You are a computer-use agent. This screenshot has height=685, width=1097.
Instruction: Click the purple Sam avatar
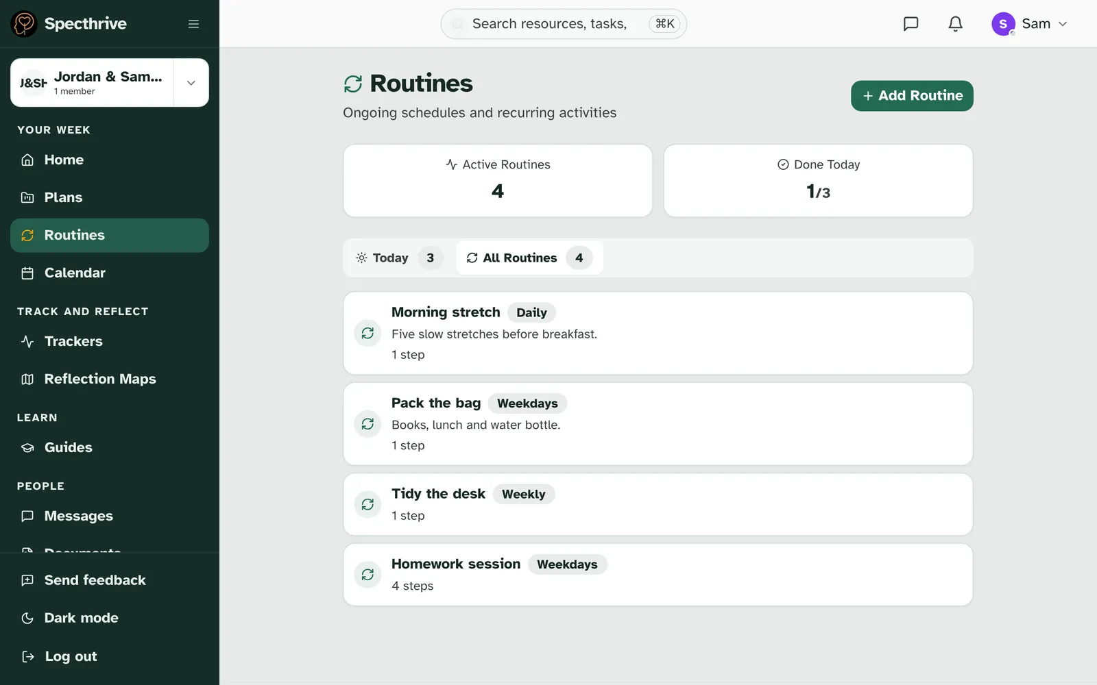1003,24
